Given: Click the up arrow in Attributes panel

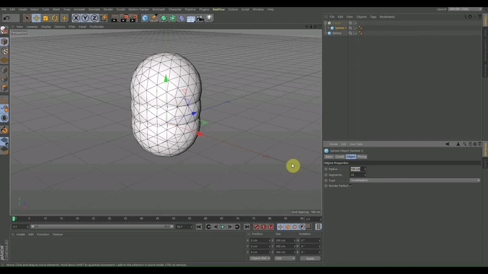Looking at the screenshot, I should tap(458, 144).
